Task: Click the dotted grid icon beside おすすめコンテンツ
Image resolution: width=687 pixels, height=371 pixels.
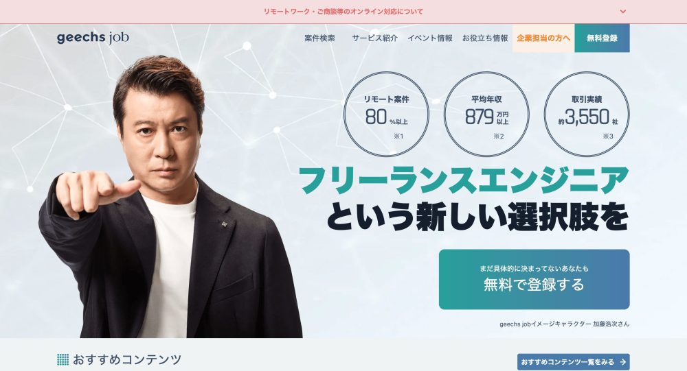Action: pyautogui.click(x=63, y=359)
